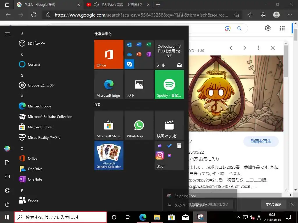298x223 pixels.
Task: Focus the taskbar search box
Action: point(61,217)
